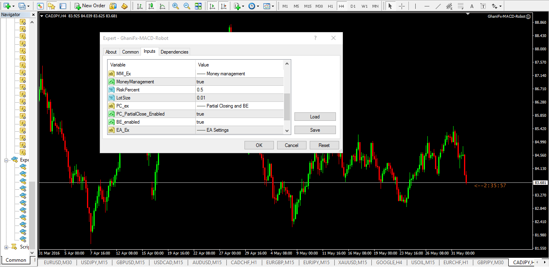The width and height of the screenshot is (549, 267).
Task: Select the Horizontal Line drawing tool
Action: point(427,6)
